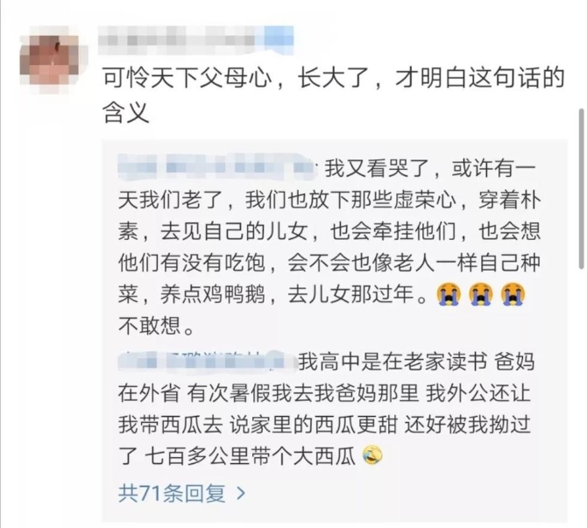Click the laughing-with-tears emoji after 大西瓜

click(x=373, y=456)
